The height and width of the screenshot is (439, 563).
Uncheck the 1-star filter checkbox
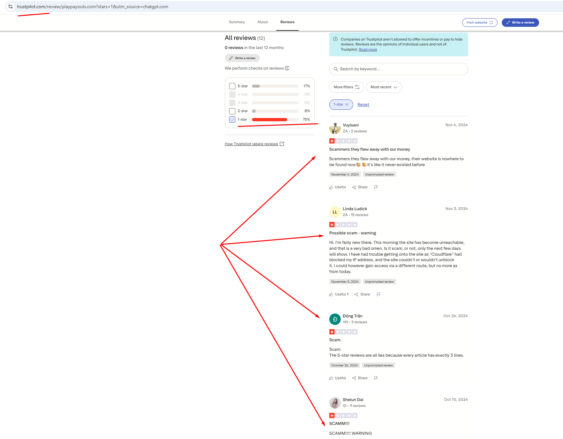click(x=232, y=120)
